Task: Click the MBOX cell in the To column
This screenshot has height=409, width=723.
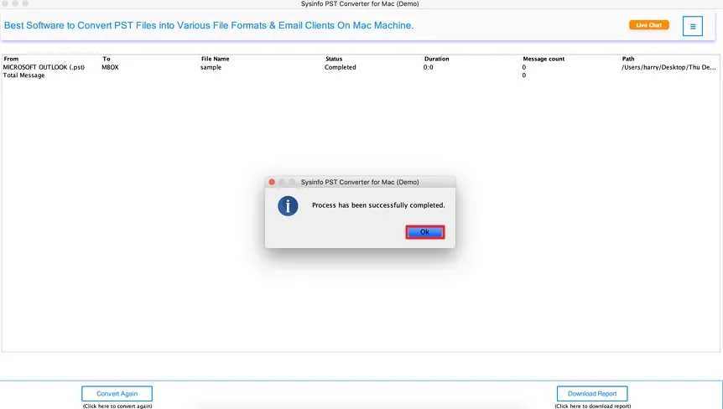Action: tap(110, 67)
